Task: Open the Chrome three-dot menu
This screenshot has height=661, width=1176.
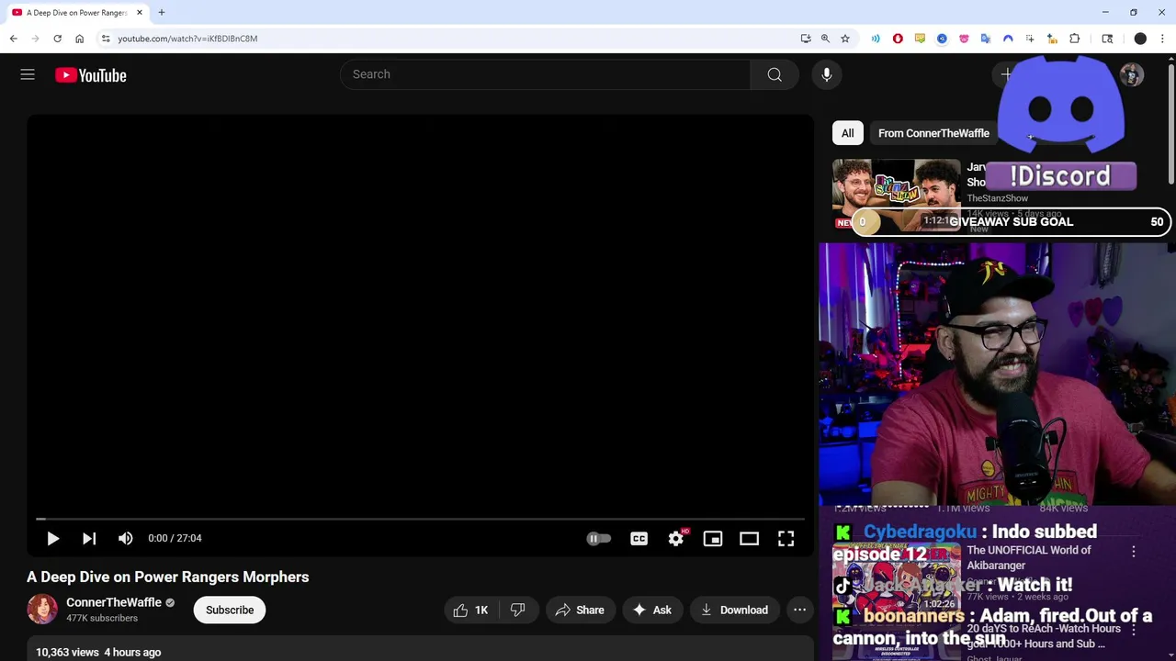Action: coord(1162,39)
